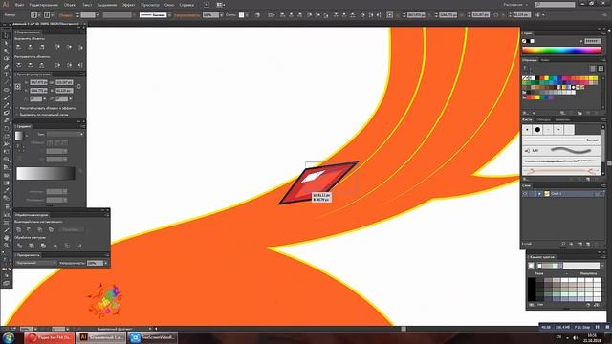
Task: Switch swatches to thumbnail view
Action: pyautogui.click(x=601, y=68)
